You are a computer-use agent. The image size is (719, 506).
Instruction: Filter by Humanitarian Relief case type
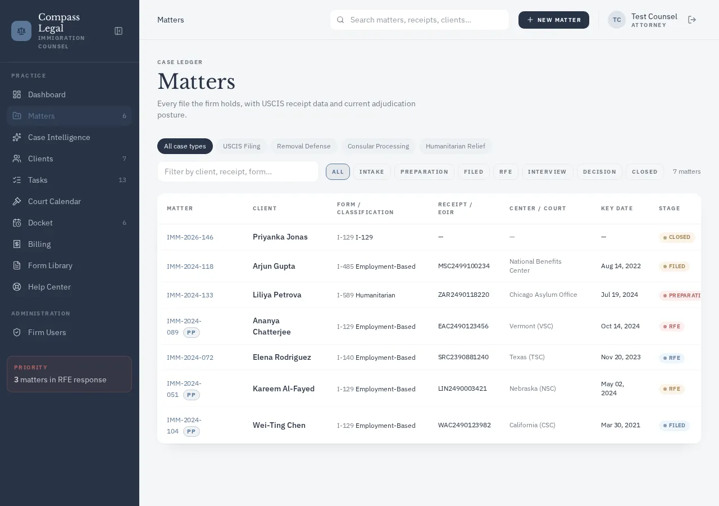coord(456,146)
